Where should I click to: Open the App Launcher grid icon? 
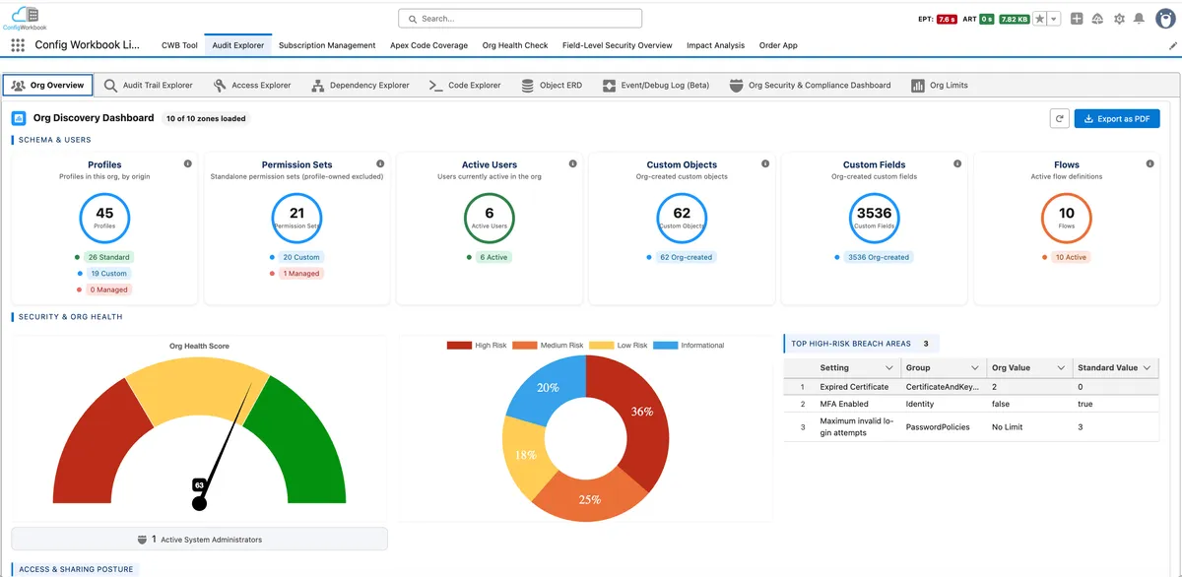[18, 45]
